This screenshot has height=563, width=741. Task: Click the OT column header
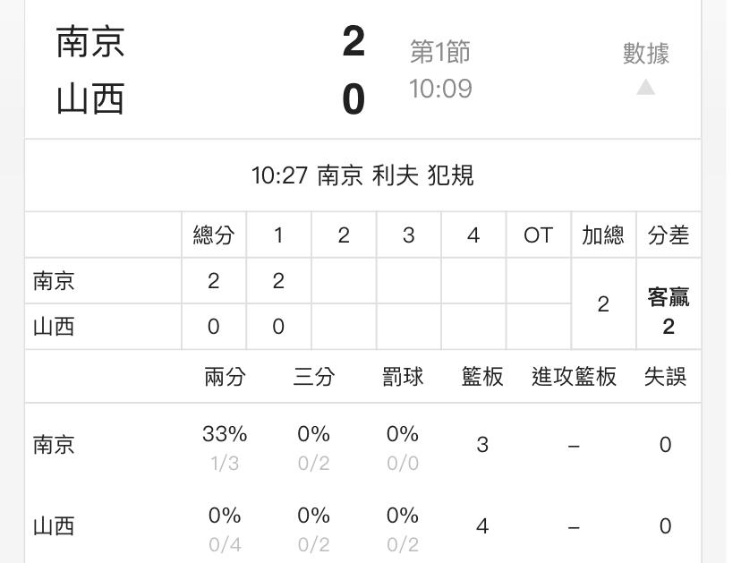(x=538, y=235)
